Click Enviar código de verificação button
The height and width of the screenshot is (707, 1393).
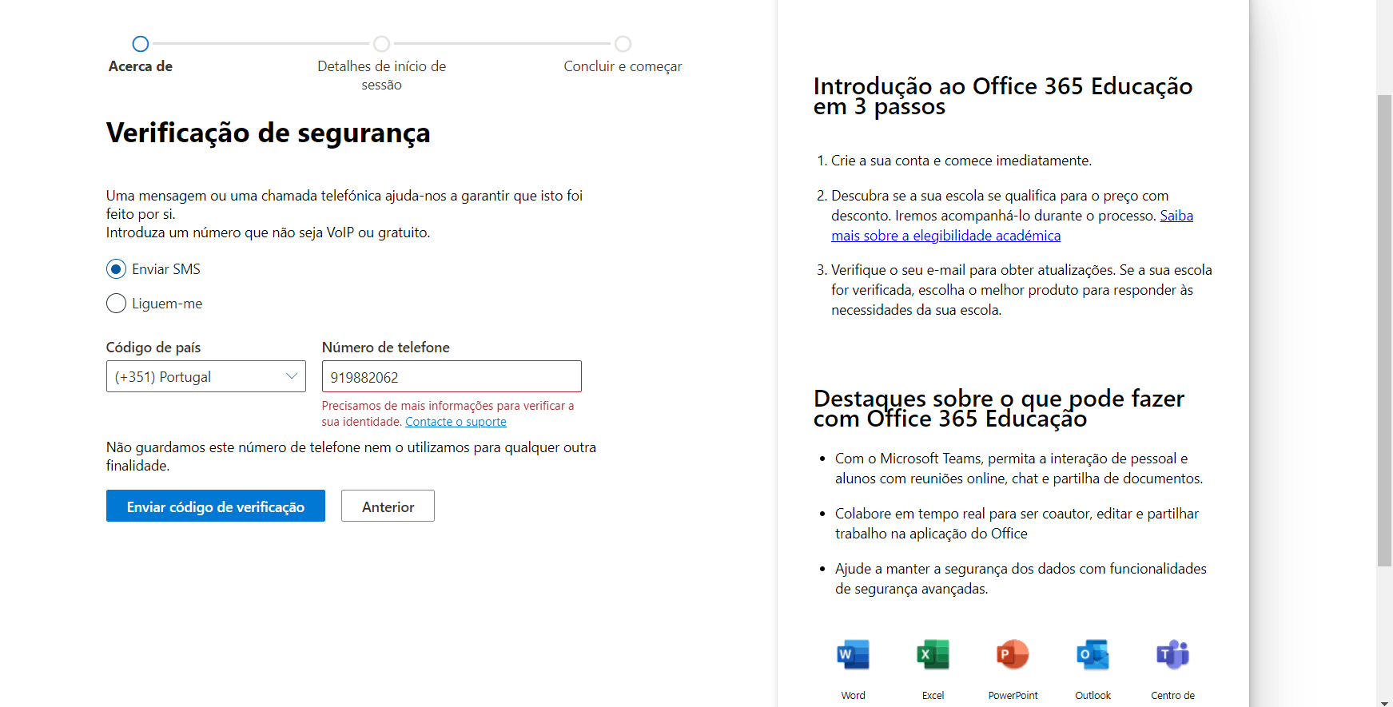(x=216, y=506)
